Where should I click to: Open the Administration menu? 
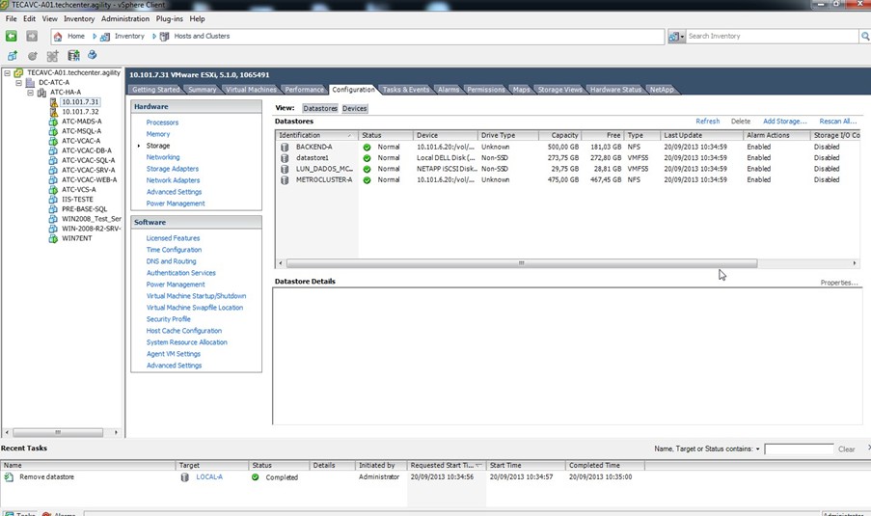point(125,19)
